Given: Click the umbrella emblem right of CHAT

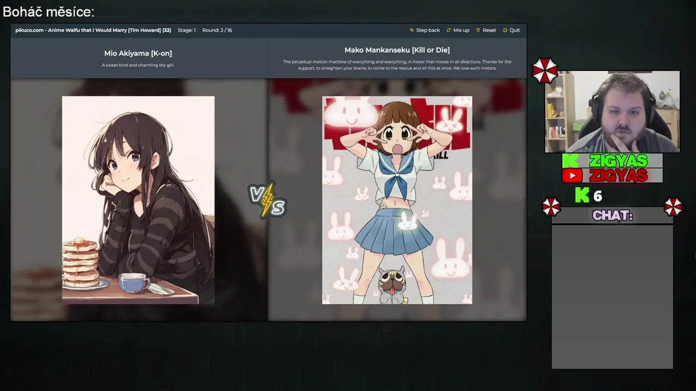Looking at the screenshot, I should click(x=673, y=206).
